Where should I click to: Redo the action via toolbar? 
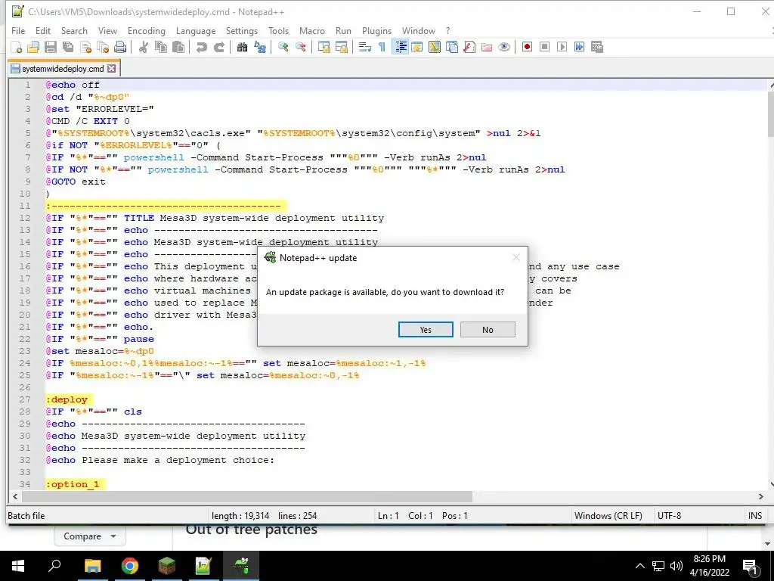(x=219, y=47)
